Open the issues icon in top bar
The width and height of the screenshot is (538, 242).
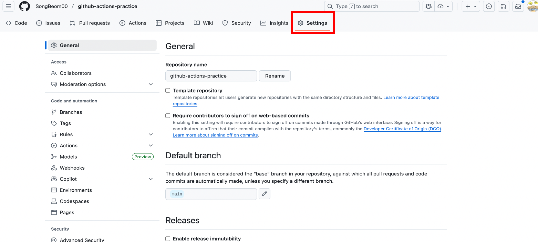click(x=489, y=6)
